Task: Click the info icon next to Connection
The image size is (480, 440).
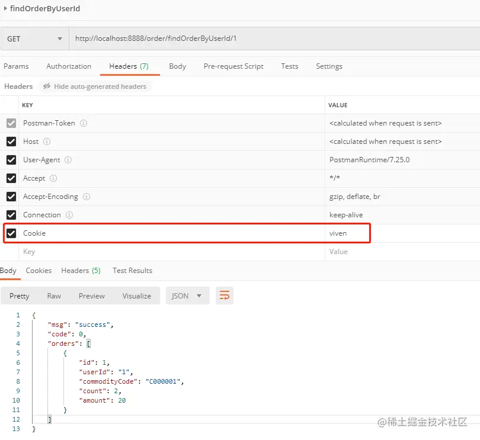Action: (69, 215)
